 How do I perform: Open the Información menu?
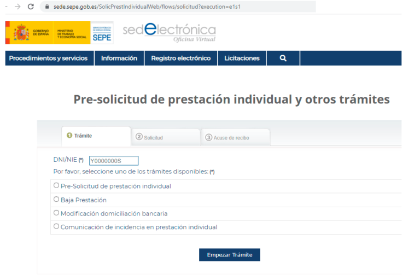coord(119,58)
